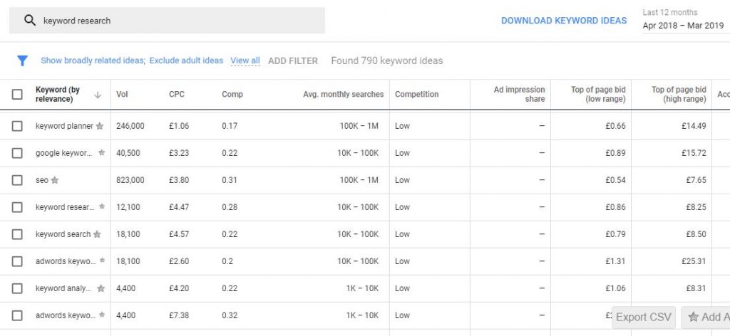Viewport: 730px width, 336px height.
Task: Click the sort arrow in Keyword column header
Action: 98,95
